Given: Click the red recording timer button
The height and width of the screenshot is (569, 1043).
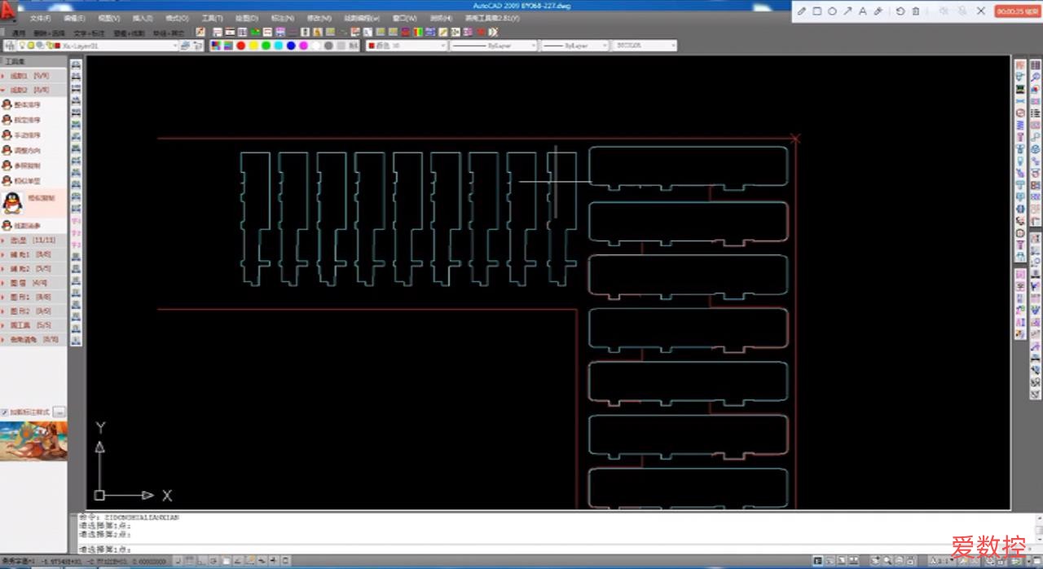Looking at the screenshot, I should tap(1014, 11).
